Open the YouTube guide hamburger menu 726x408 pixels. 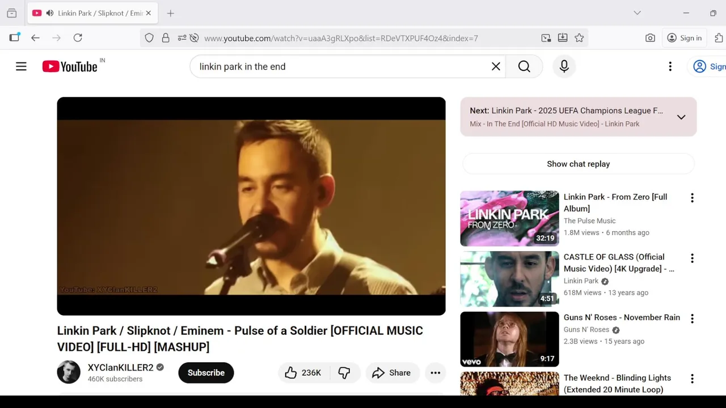click(21, 66)
